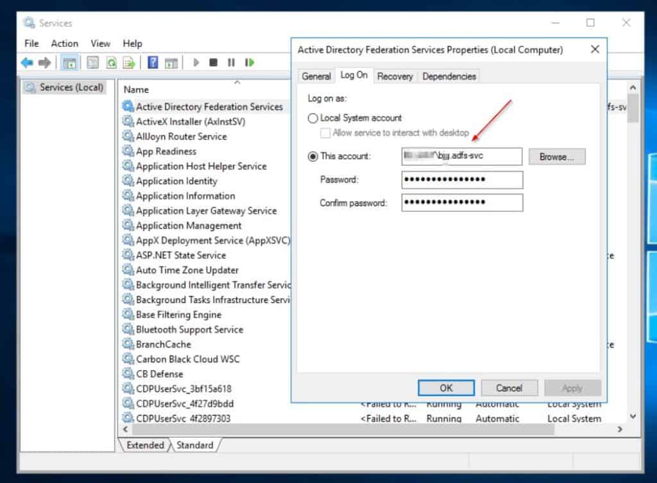Select the Log On tab
This screenshot has width=657, height=483.
(x=354, y=75)
